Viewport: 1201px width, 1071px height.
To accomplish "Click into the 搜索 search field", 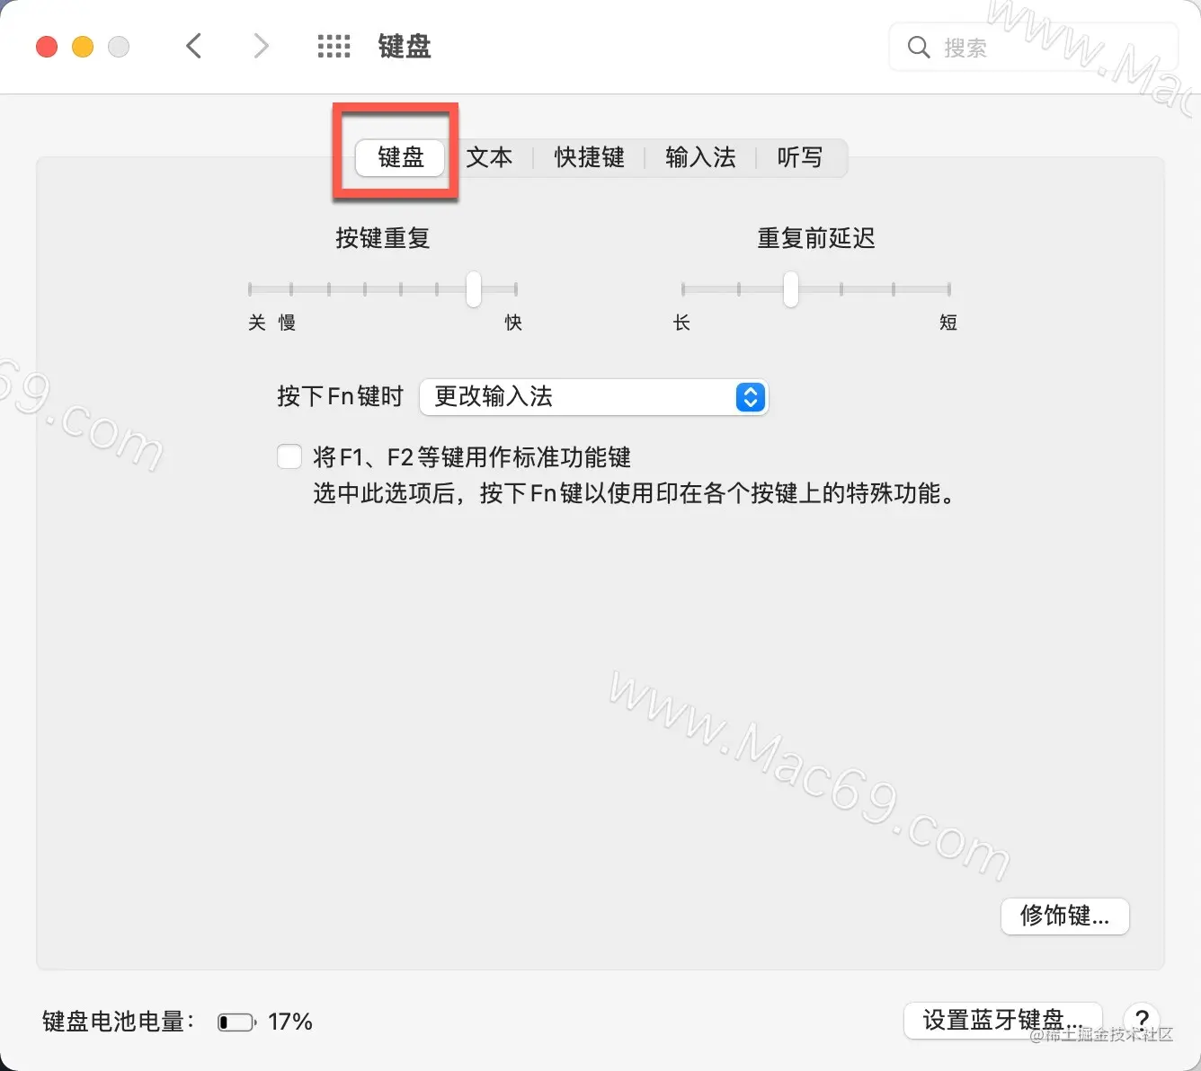I will (x=1034, y=47).
